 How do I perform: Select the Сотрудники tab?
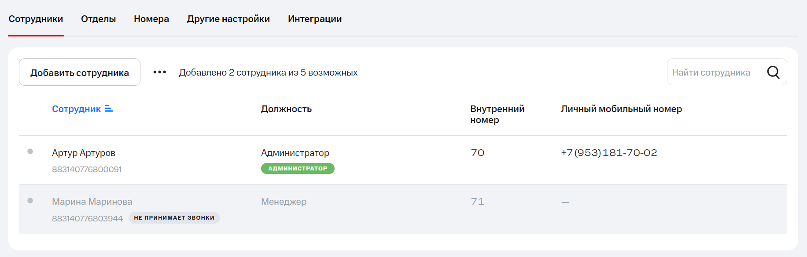[x=36, y=19]
